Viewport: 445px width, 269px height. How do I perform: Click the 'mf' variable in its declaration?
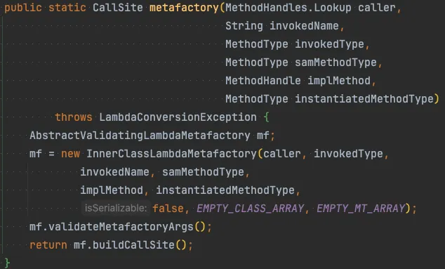point(263,136)
